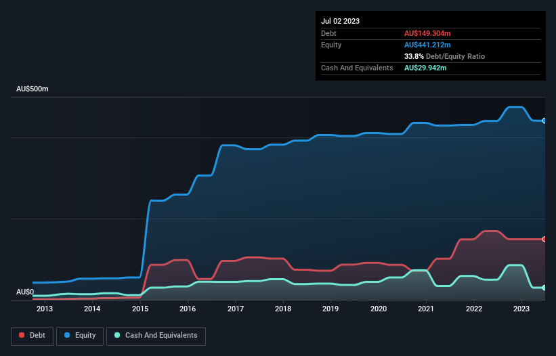Click the 2022 x-axis label

coord(474,309)
